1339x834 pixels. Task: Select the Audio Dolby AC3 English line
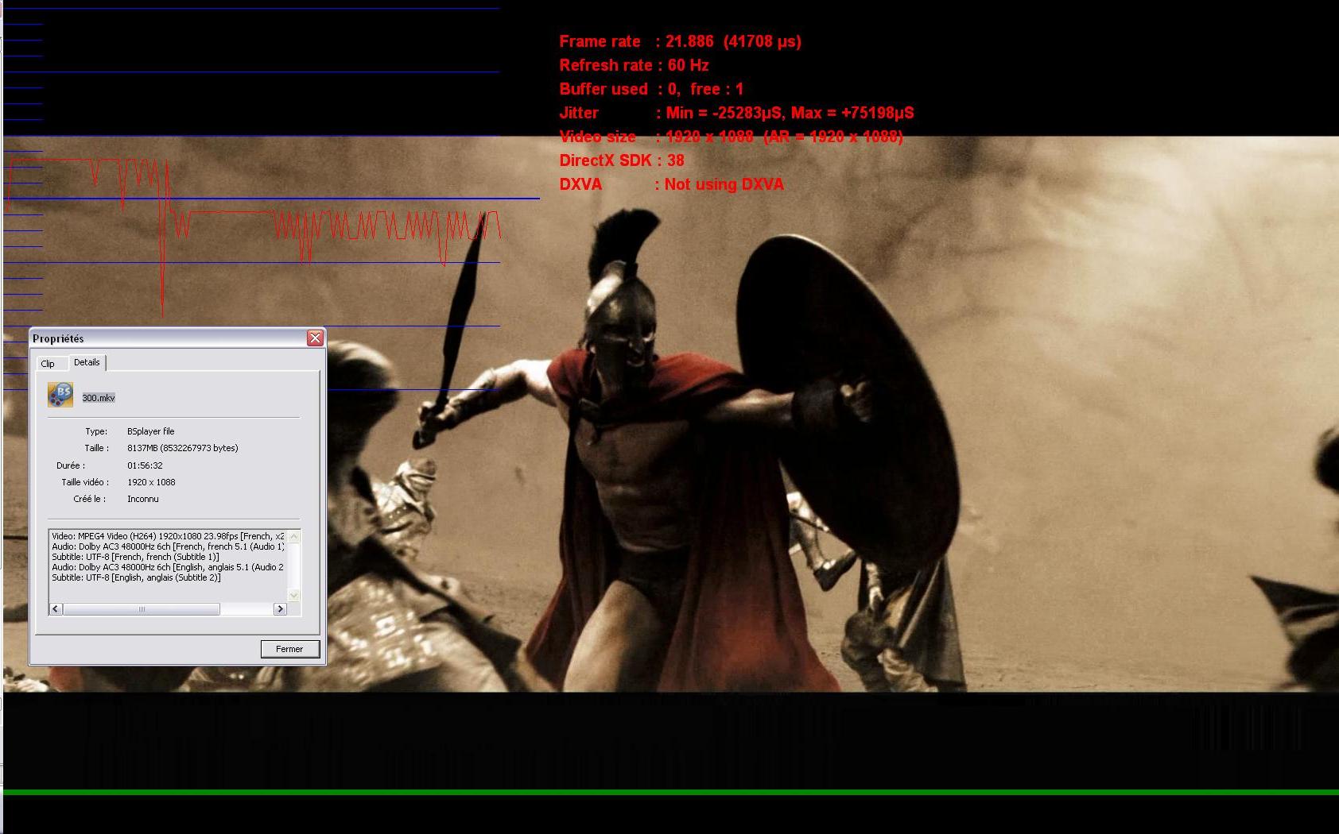pos(168,567)
